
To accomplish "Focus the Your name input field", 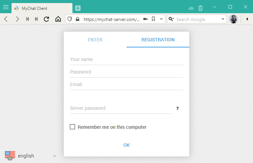I will tap(126, 60).
